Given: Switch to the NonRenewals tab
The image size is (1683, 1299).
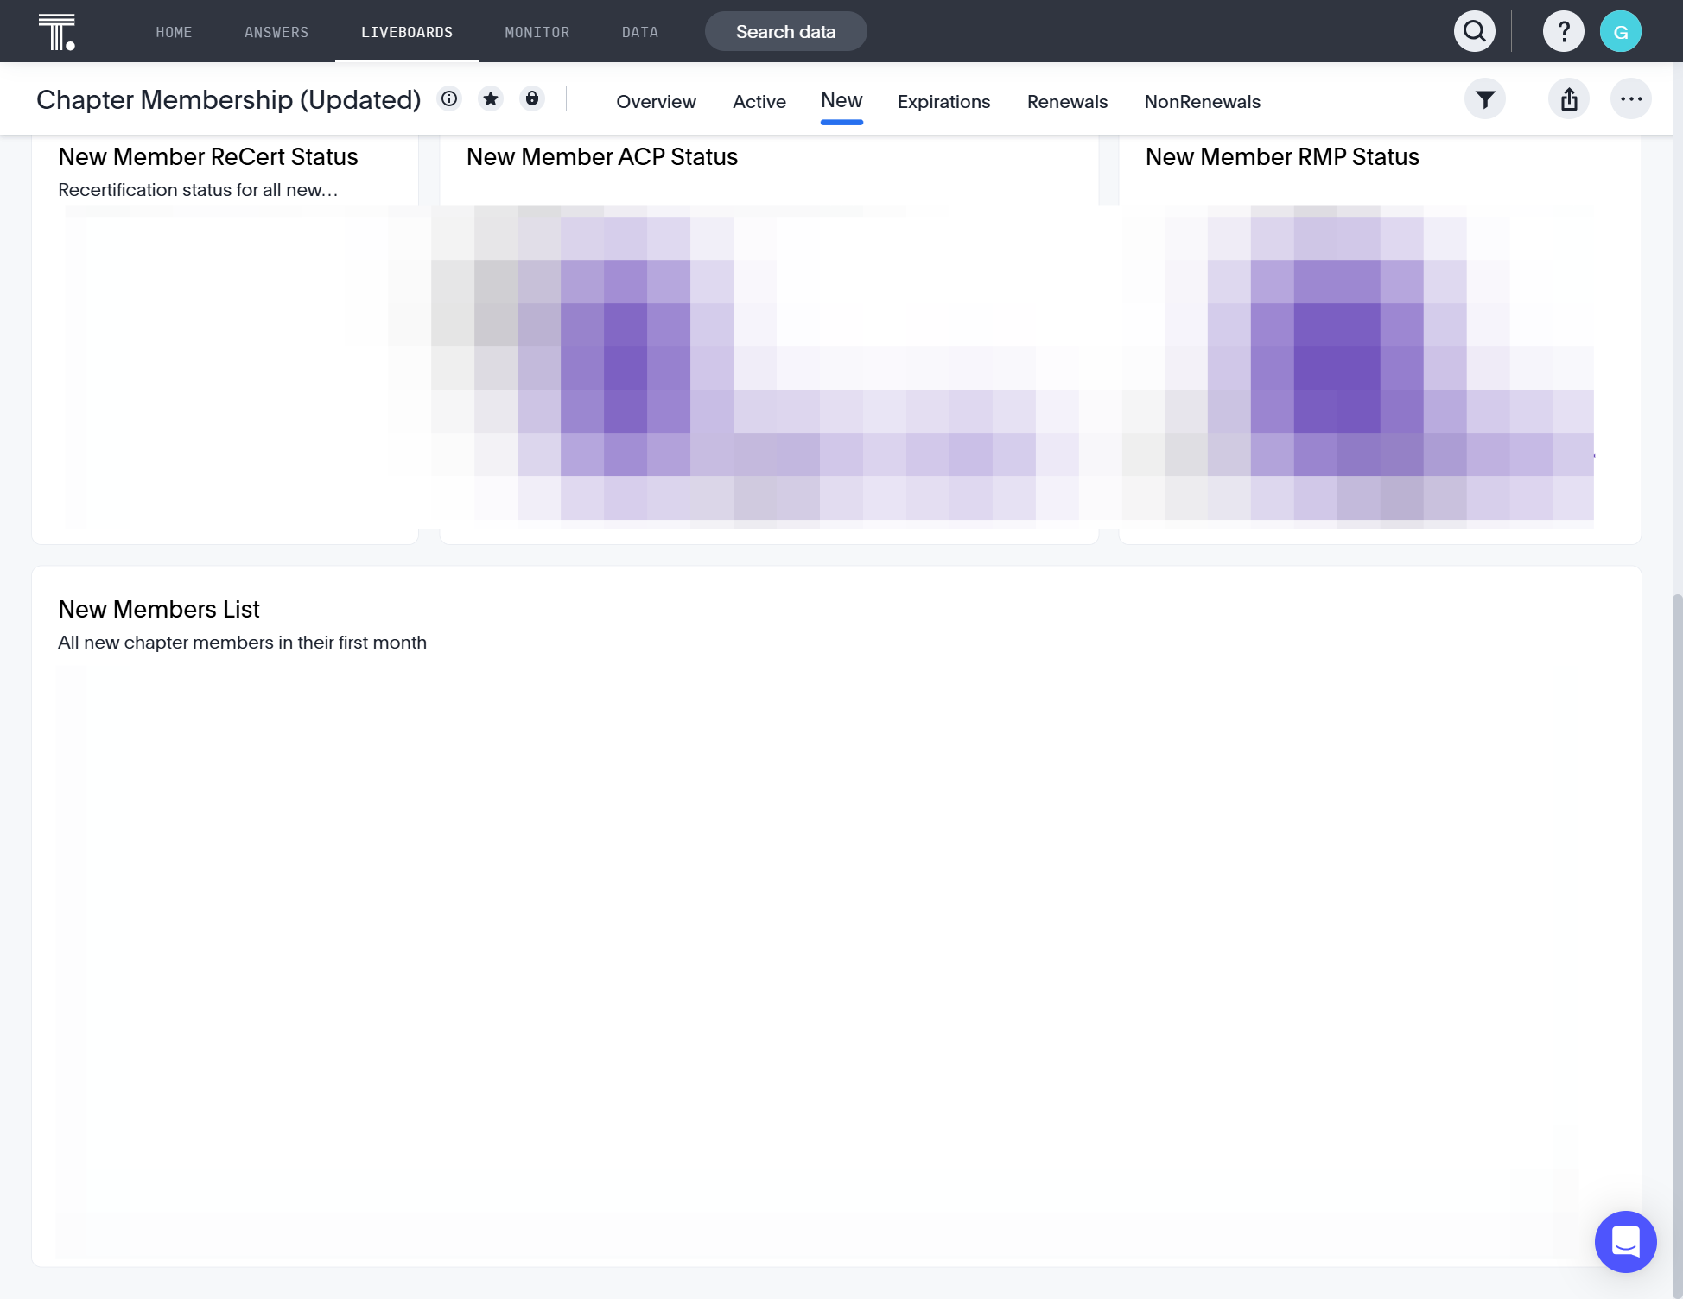Looking at the screenshot, I should [x=1203, y=102].
